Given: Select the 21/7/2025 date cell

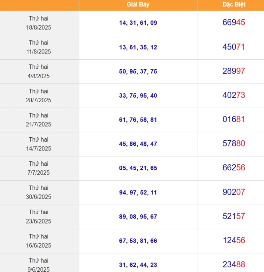Looking at the screenshot, I should point(39,120).
